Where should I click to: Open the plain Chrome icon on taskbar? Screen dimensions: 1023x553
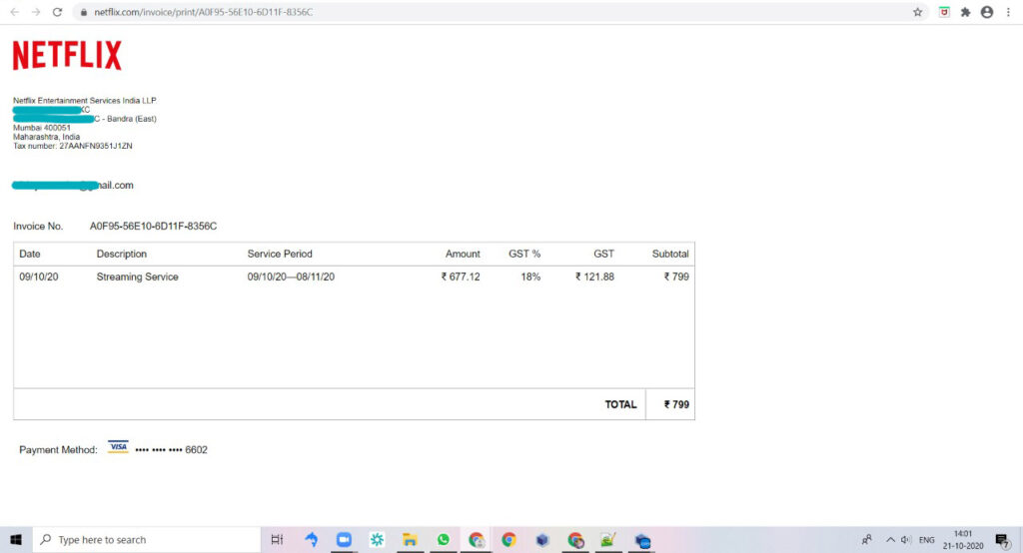[509, 540]
